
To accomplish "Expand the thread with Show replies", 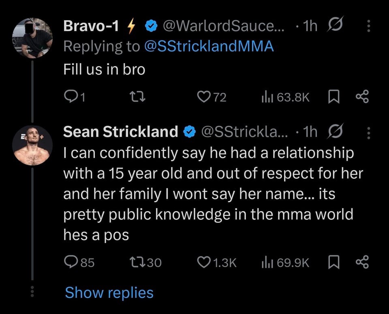I will click(x=109, y=292).
